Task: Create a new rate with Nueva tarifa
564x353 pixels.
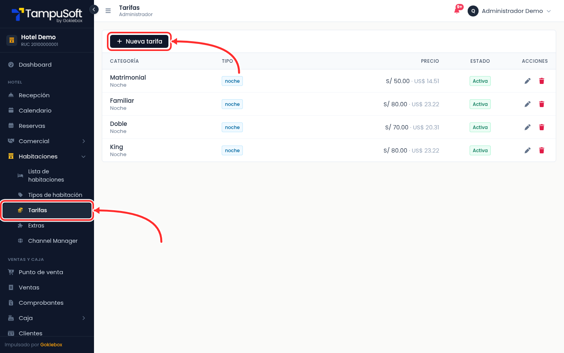Action: pos(139,41)
